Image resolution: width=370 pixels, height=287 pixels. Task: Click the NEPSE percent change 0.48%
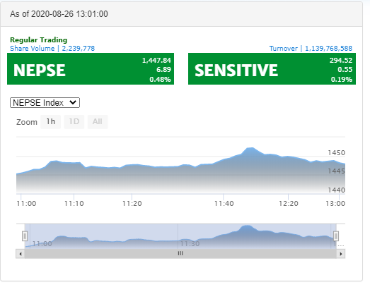(160, 80)
